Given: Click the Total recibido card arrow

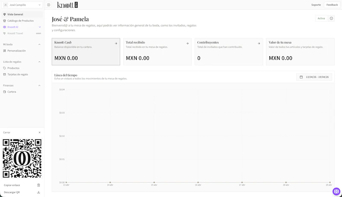Looking at the screenshot, I should pos(187,43).
